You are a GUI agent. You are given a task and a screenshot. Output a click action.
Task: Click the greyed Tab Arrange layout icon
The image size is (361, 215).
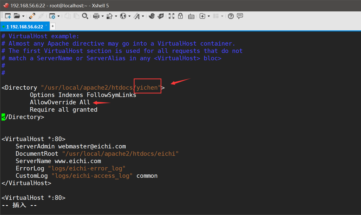[x=216, y=16]
